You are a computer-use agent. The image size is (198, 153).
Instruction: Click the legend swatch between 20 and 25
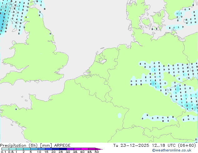[x=56, y=149]
